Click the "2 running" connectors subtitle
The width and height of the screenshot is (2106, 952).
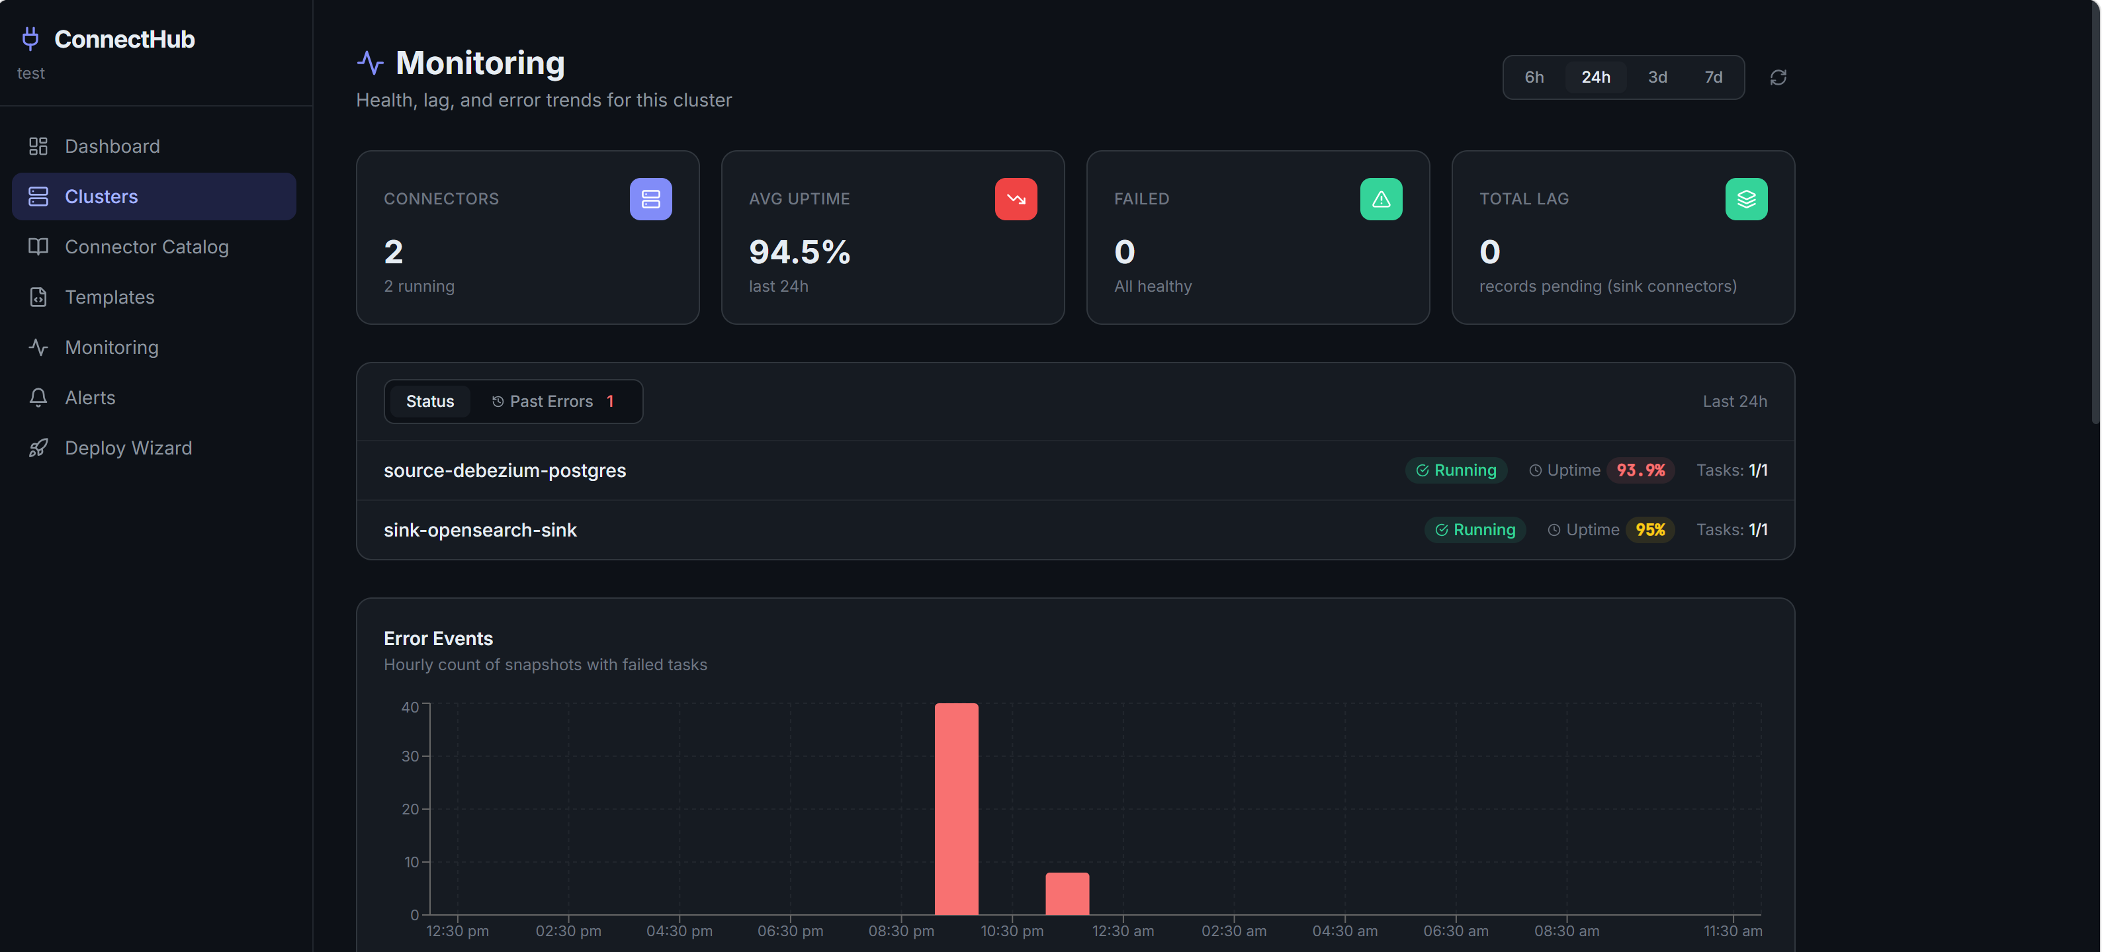click(419, 286)
